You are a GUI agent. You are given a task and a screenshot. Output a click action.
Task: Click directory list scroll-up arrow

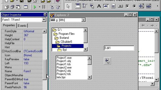point(86,30)
